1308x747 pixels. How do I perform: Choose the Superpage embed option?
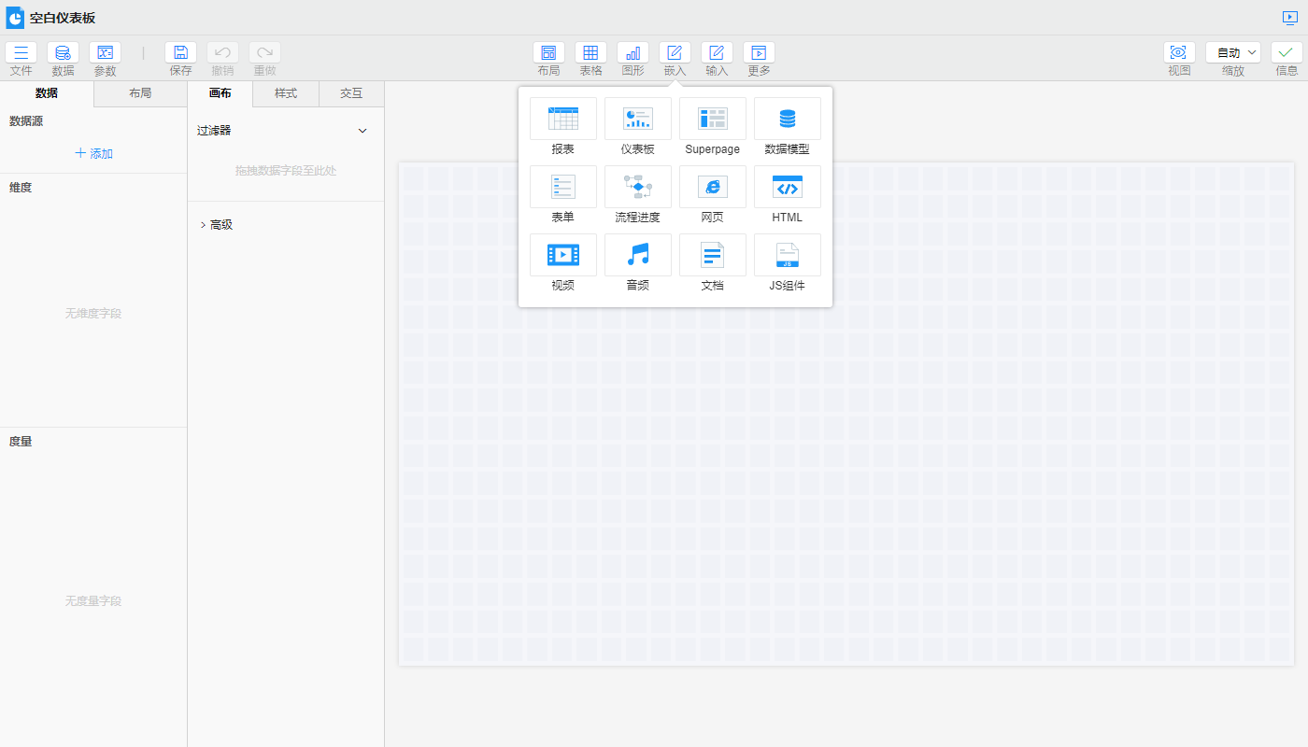[x=712, y=119]
